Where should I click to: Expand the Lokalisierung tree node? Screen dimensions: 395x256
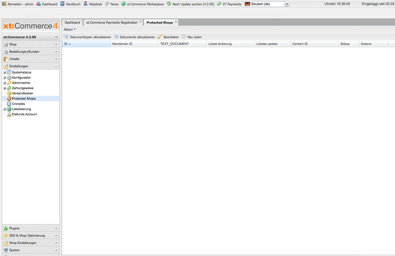tap(4, 109)
